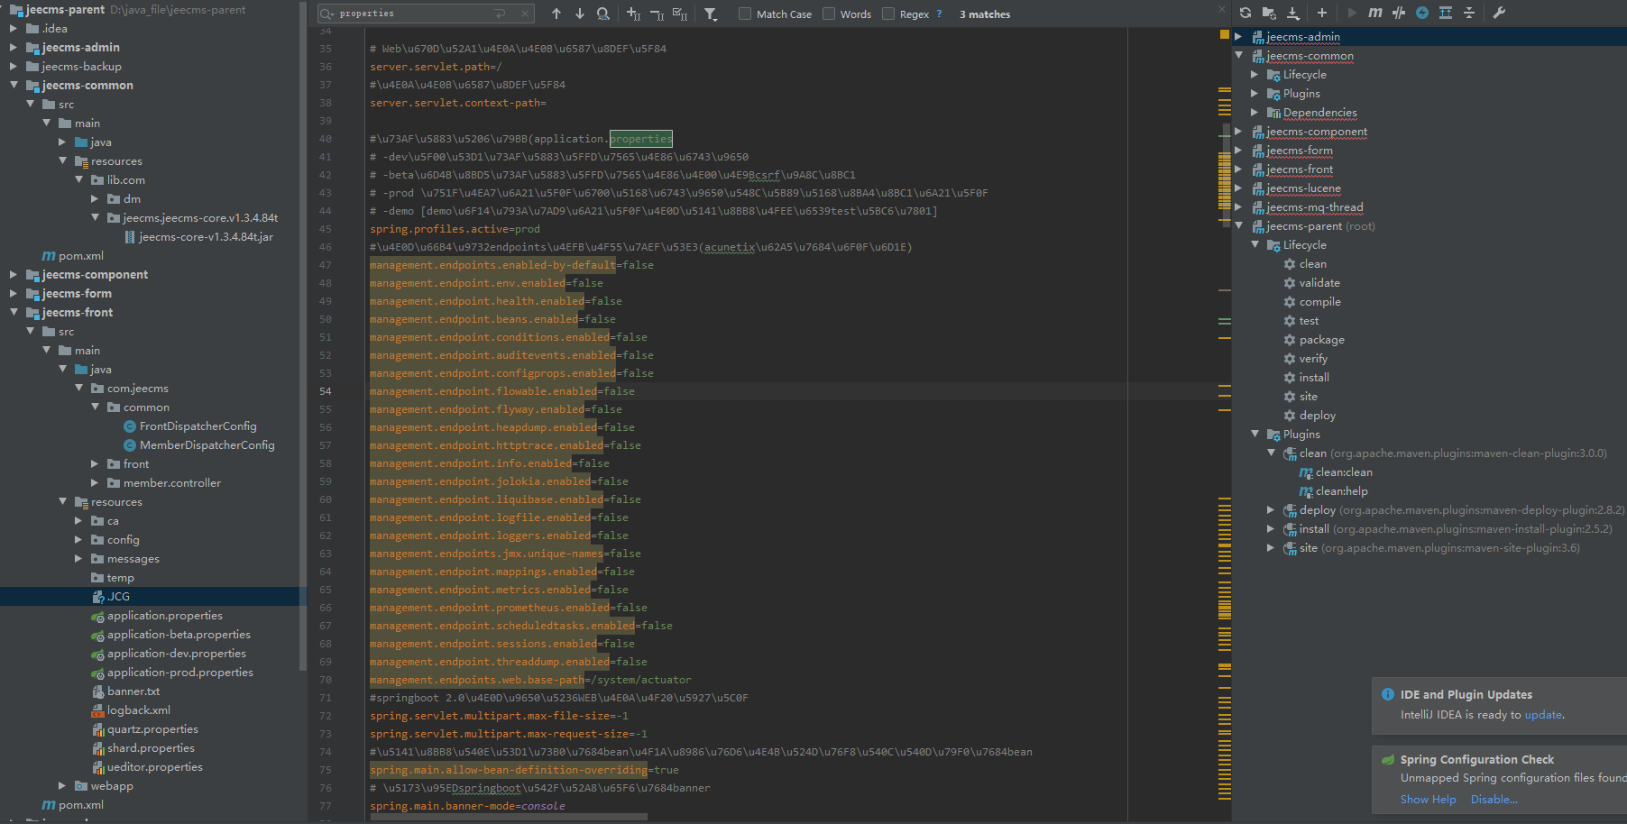Screen dimensions: 1627x824
Task: Open Maven Settings wrench icon
Action: [1499, 13]
